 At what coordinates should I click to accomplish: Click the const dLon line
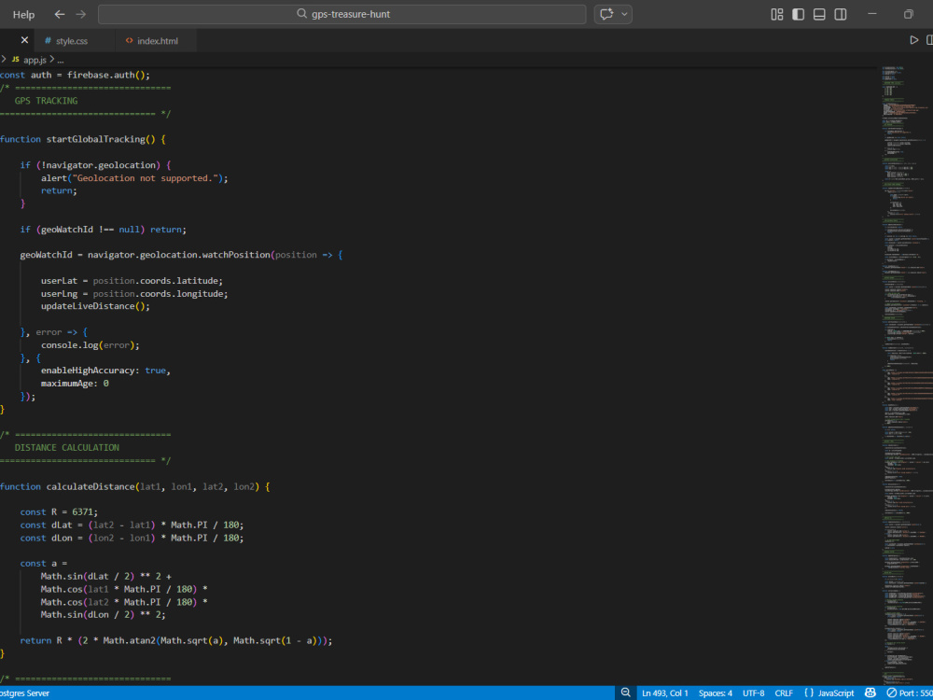coord(132,539)
